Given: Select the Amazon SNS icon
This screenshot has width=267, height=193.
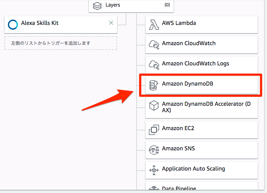Looking at the screenshot, I should 154,150.
